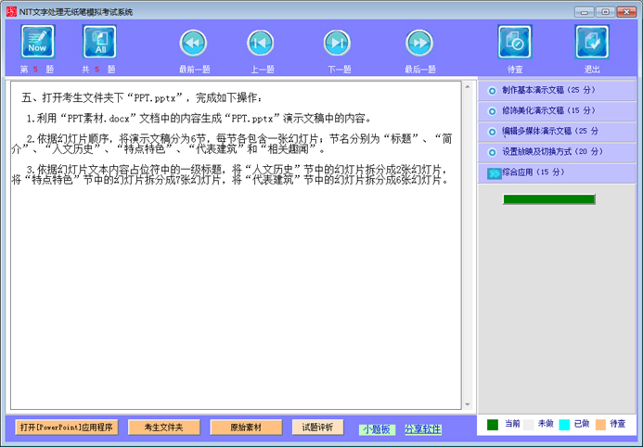Open the 小题板 link
This screenshot has height=447, width=643.
(378, 429)
